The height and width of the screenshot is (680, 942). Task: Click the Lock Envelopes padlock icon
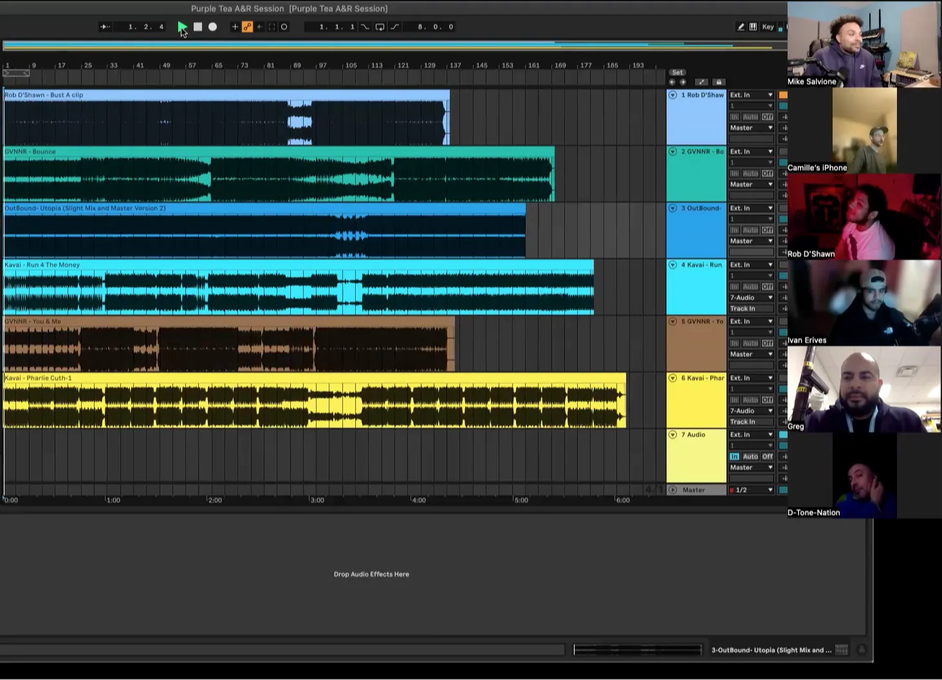[x=719, y=82]
